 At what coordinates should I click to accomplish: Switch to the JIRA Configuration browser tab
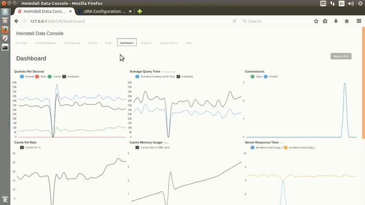pos(104,11)
